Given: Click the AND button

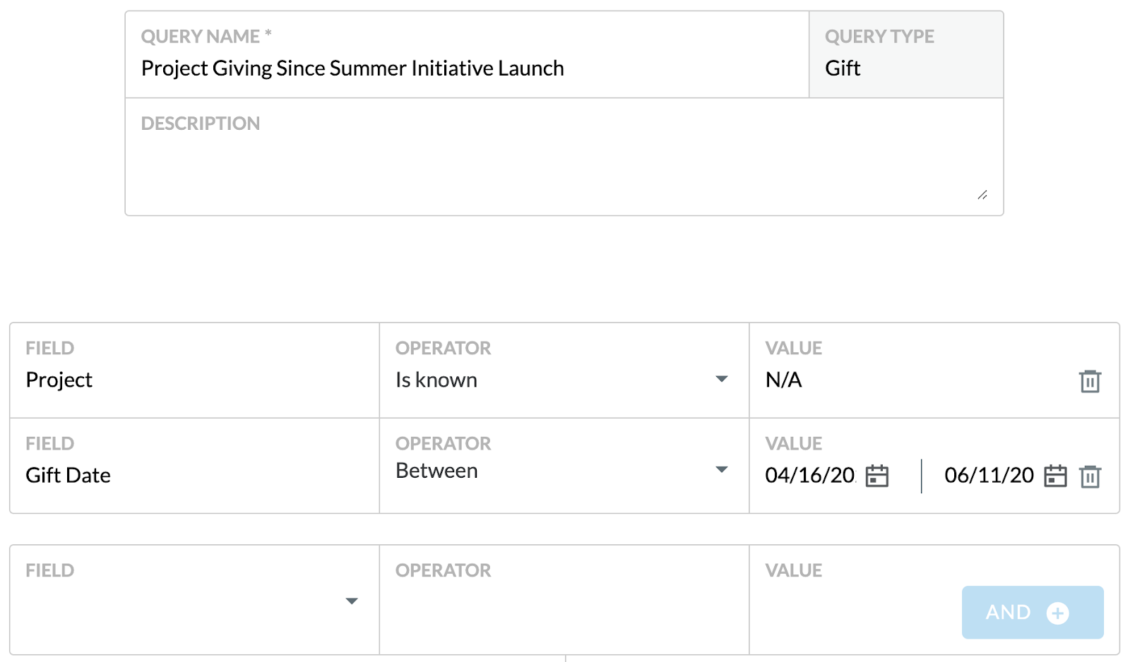Looking at the screenshot, I should (x=1033, y=613).
